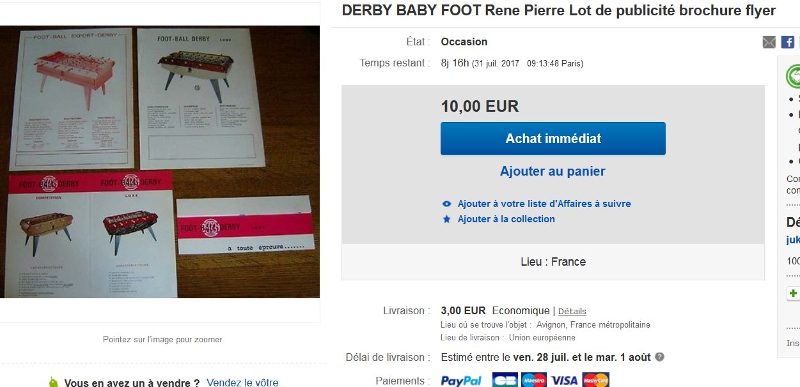Image resolution: width=800 pixels, height=387 pixels.
Task: Click the Ajouter à la collection link
Action: (x=506, y=219)
